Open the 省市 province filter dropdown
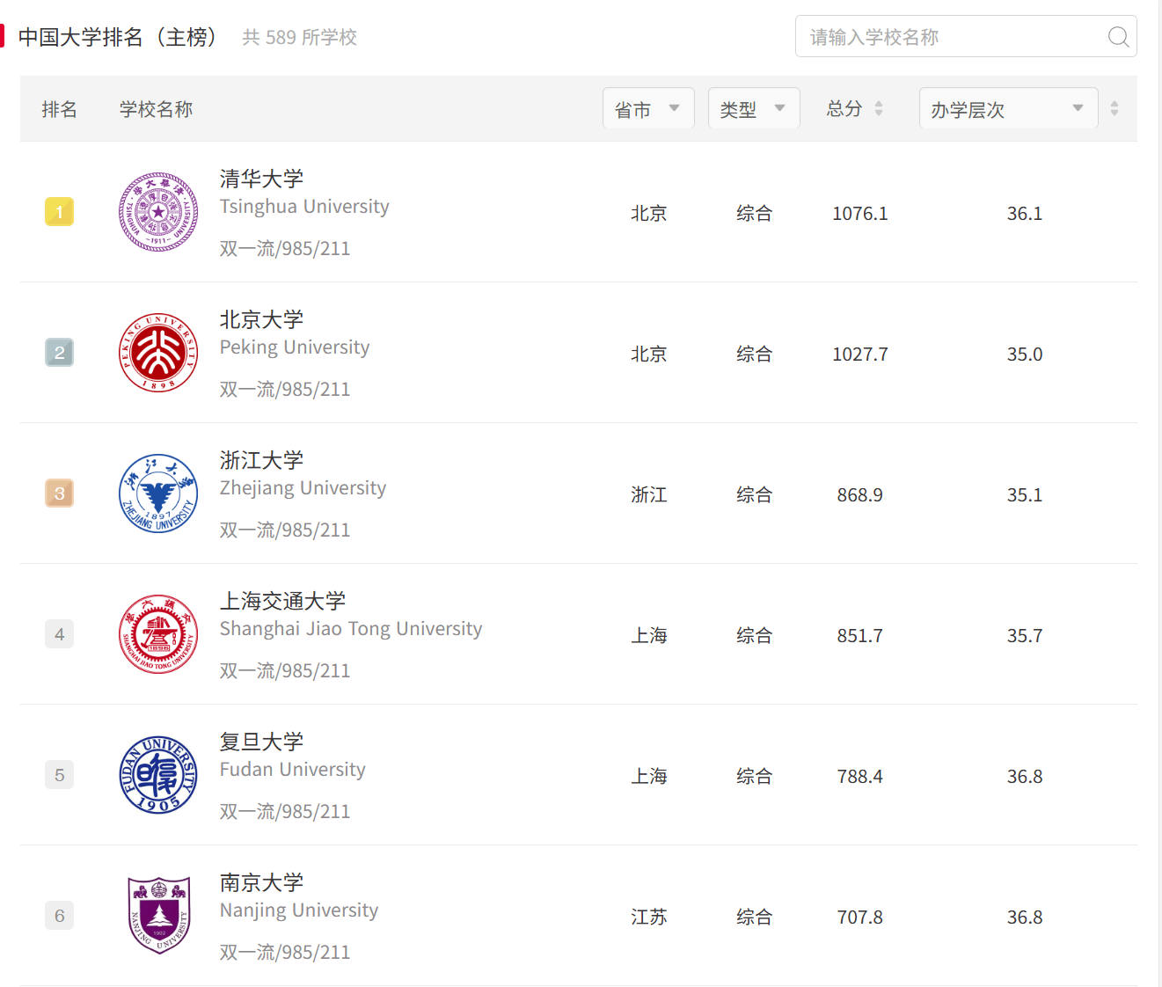1162x987 pixels. [x=648, y=108]
